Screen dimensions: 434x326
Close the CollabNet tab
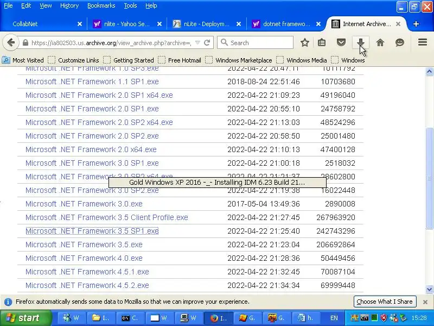[x=80, y=24]
